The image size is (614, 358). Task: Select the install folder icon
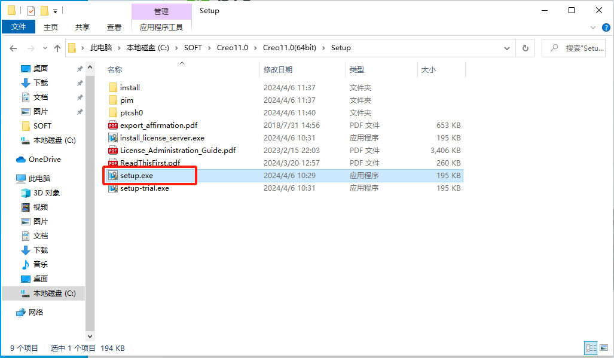(x=113, y=88)
